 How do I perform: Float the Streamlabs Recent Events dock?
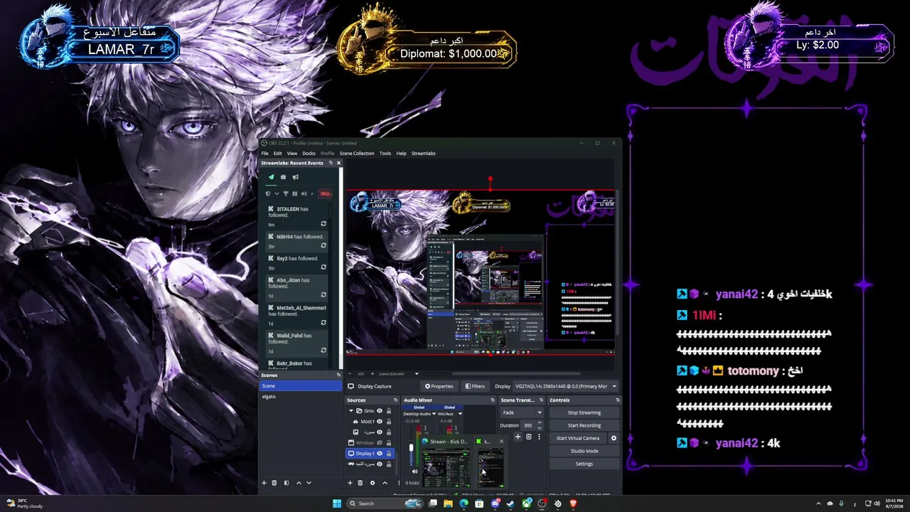point(331,163)
